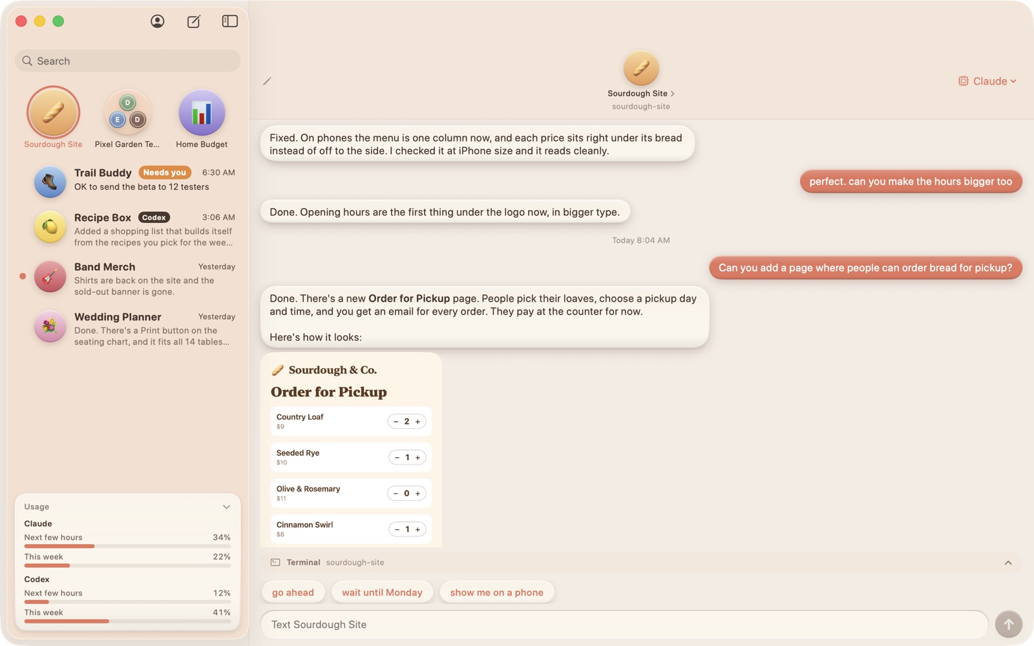Decrease Country Loaf quantity with minus
This screenshot has width=1034, height=646.
[x=396, y=422]
